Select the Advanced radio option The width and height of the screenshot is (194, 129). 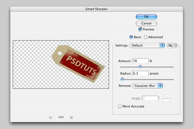145,37
